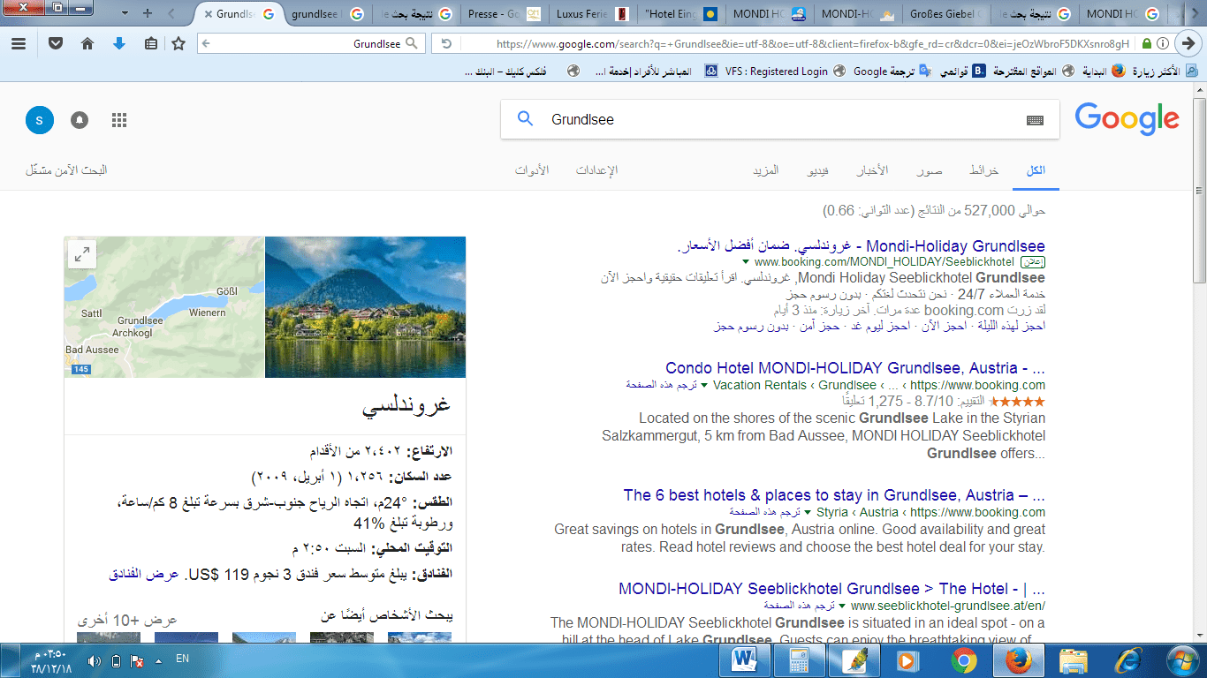The width and height of the screenshot is (1207, 678).
Task: Click عرض +10 أخرى link
Action: tap(127, 620)
